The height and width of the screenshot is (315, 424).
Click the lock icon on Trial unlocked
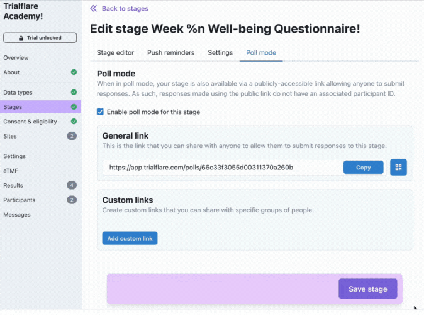21,38
